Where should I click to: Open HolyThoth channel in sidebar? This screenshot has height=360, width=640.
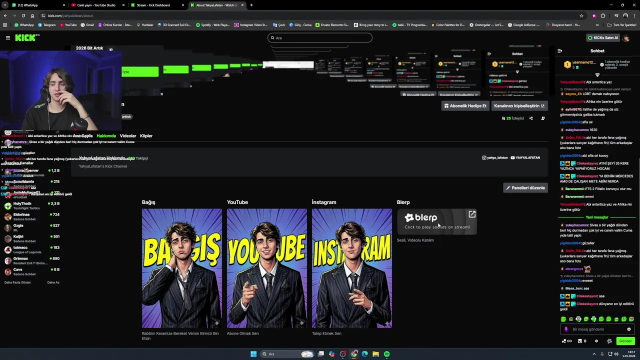click(32, 205)
